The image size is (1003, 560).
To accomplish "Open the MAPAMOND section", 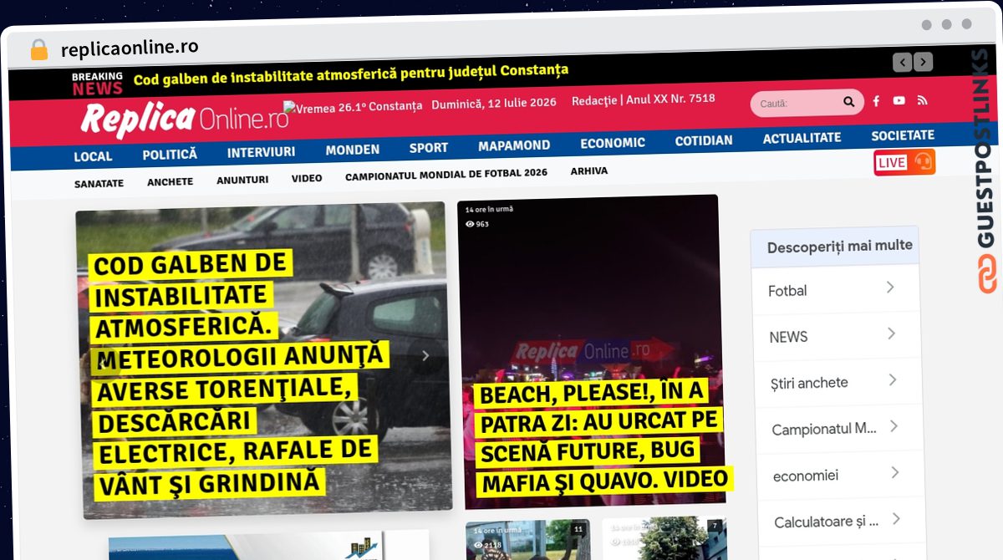I will tap(514, 145).
